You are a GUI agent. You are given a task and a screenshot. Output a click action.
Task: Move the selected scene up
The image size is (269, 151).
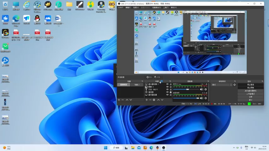click(x=127, y=100)
